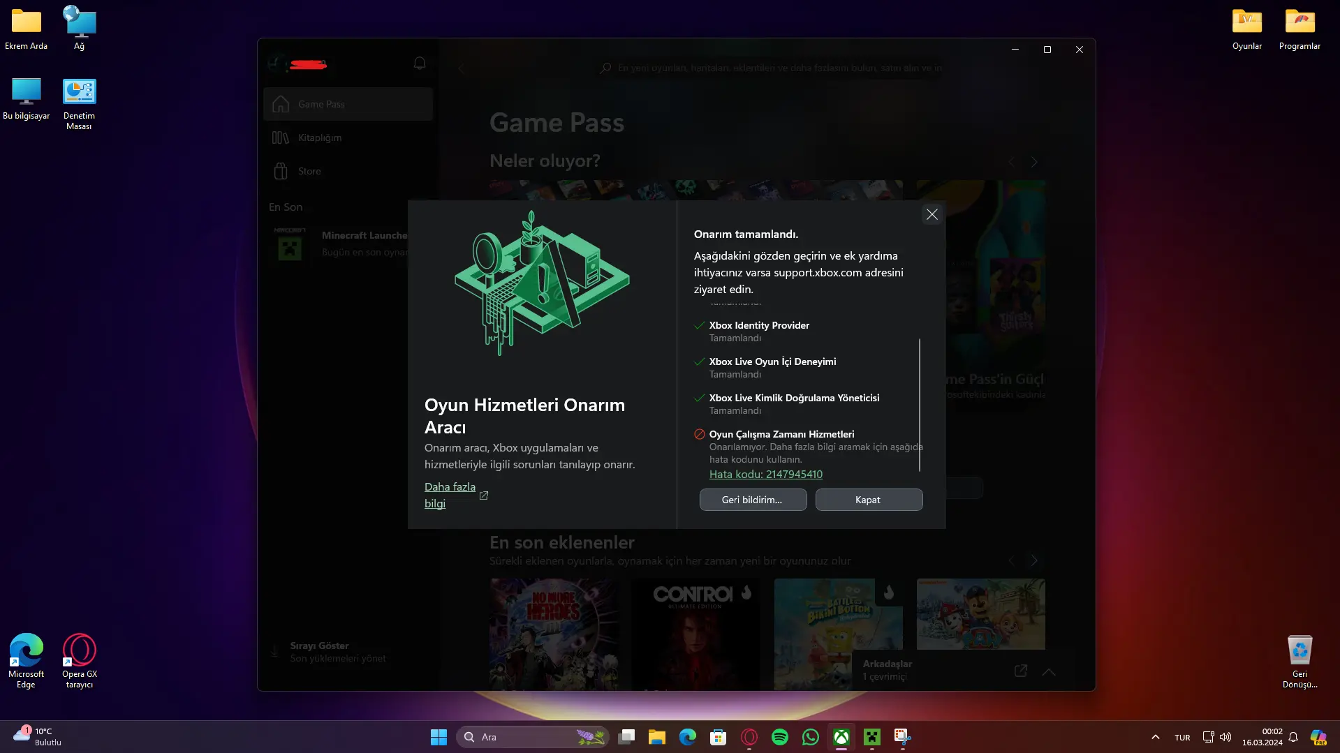1340x753 pixels.
Task: Open Opera GX from the taskbar
Action: (749, 737)
